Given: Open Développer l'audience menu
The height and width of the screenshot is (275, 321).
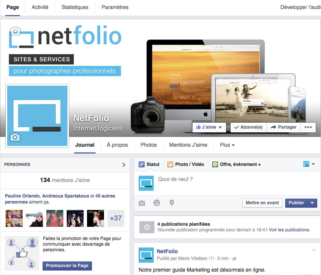Looking at the screenshot, I should coord(300,8).
